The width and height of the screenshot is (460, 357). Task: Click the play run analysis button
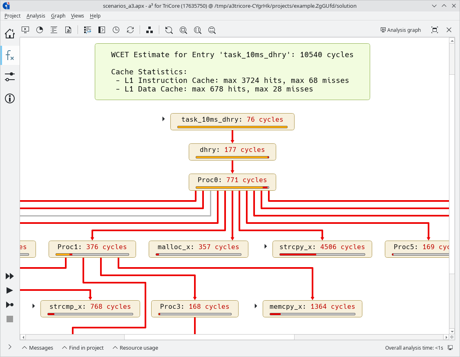point(10,290)
